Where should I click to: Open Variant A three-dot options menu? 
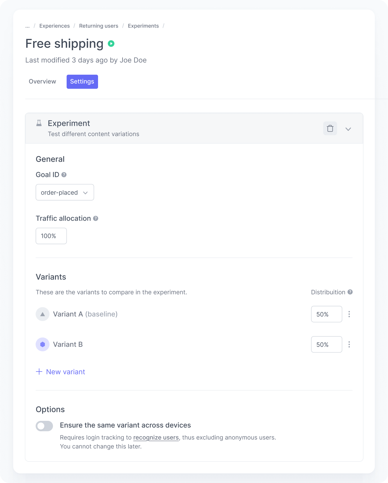349,314
